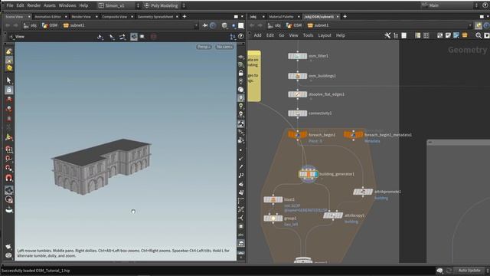Screen dimensions: 490x276
Task: Toggle list mode icon in network toolbar
Action: tap(396, 35)
